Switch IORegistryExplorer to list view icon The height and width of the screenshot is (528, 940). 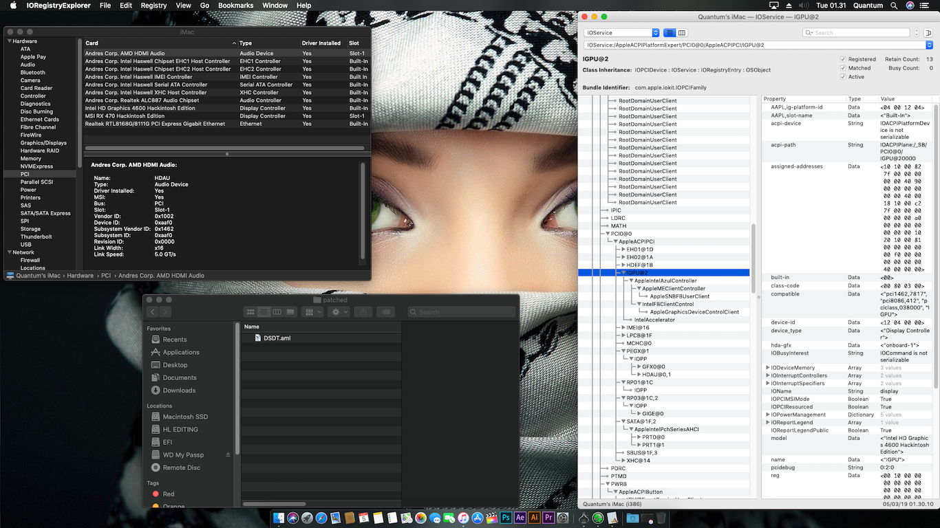click(670, 33)
